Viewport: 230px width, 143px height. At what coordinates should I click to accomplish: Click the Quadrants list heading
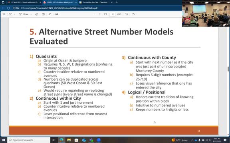46,56
